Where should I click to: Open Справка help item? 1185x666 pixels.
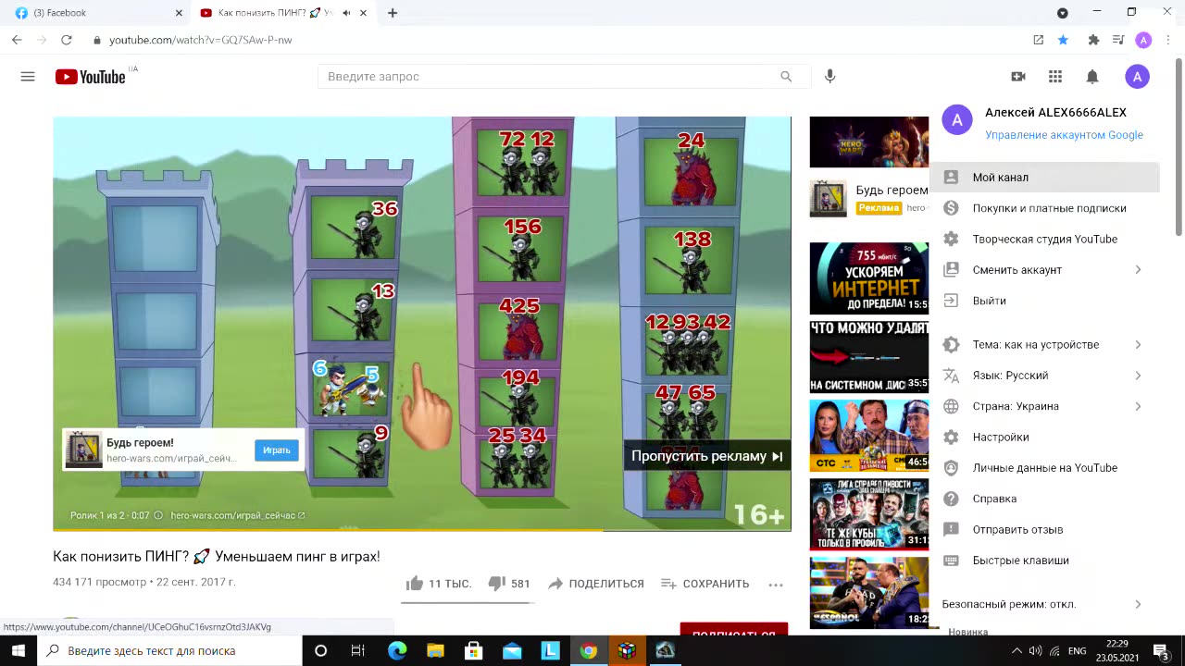point(1044,499)
